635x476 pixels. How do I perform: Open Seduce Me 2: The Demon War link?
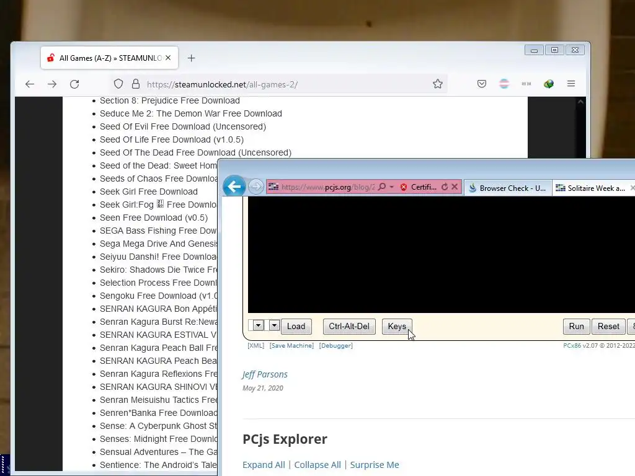[191, 113]
